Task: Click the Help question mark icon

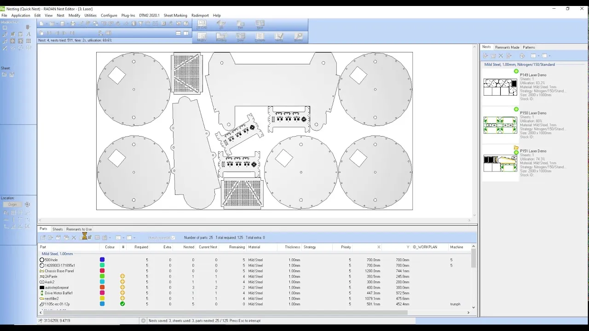Action: coord(186,23)
